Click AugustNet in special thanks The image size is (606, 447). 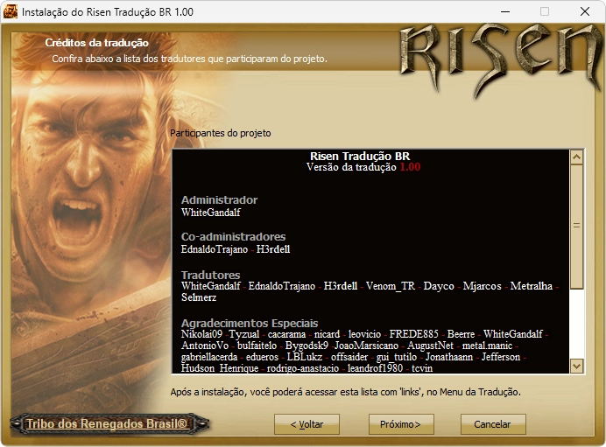click(430, 346)
